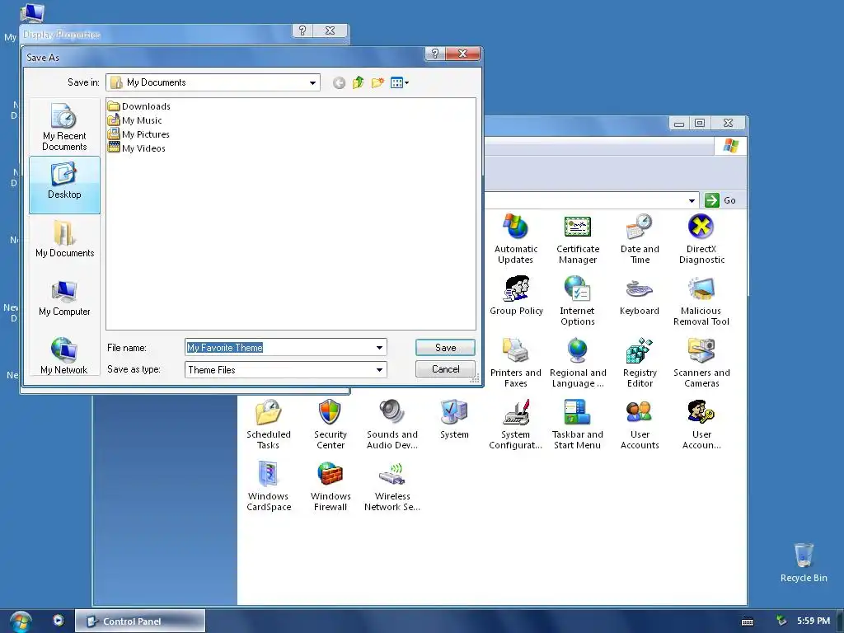This screenshot has height=633, width=844.
Task: Expand the Save as type dropdown
Action: 379,370
